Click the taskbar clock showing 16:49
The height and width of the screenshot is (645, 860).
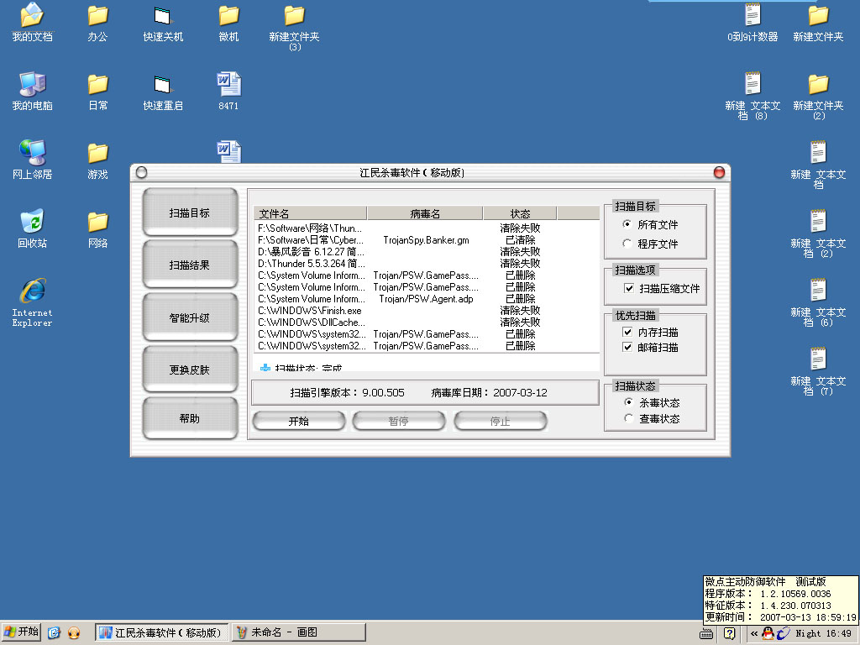pos(837,633)
